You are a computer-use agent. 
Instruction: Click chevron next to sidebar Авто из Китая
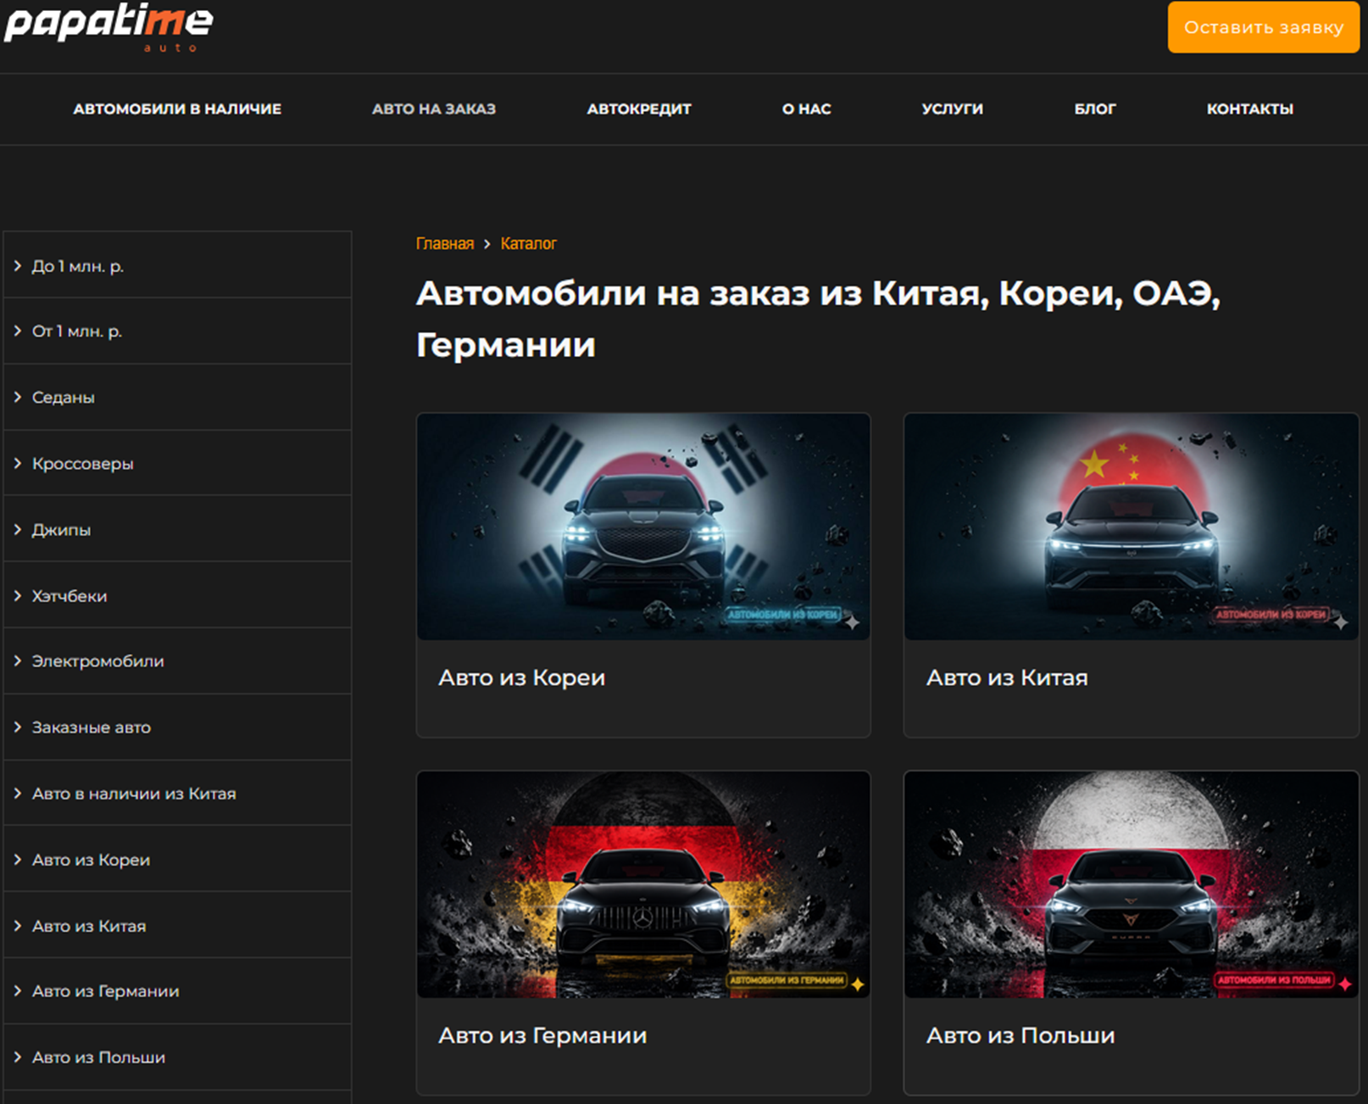(x=18, y=925)
